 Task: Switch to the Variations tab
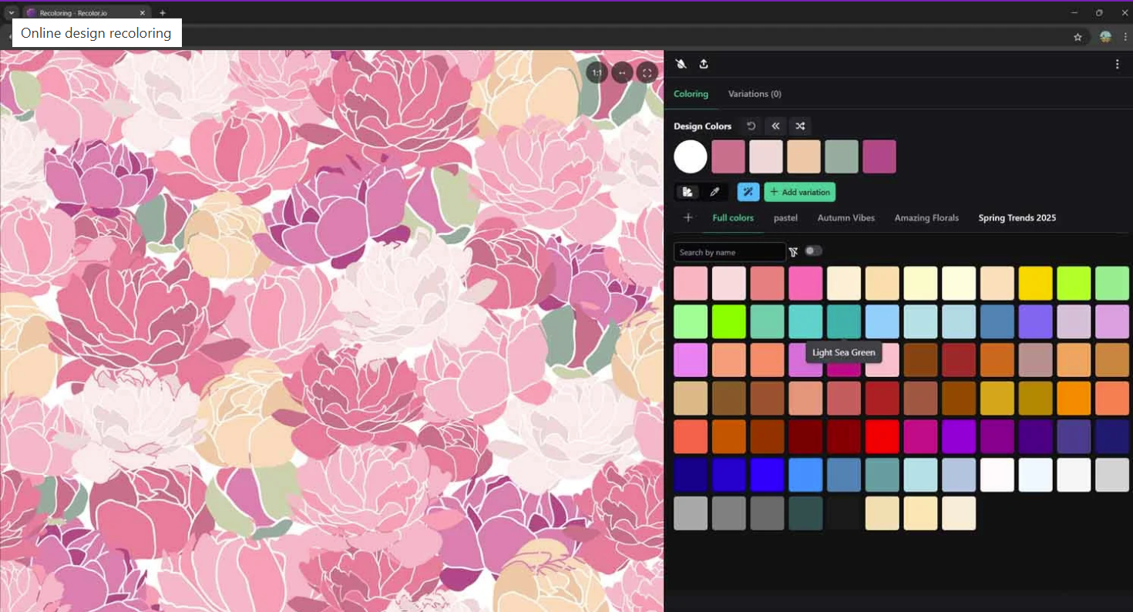(x=755, y=93)
